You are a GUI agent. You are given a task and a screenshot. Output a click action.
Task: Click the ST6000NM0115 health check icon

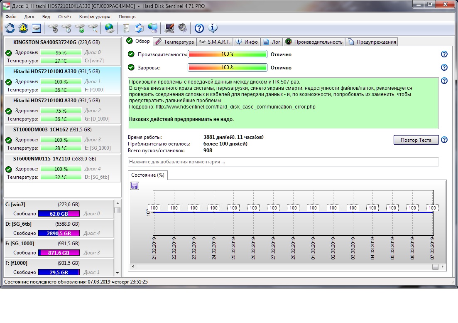tap(9, 169)
